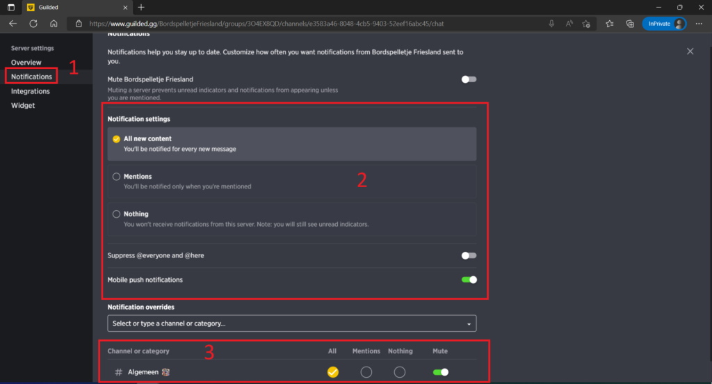
Task: Select the Guilded tab
Action: (77, 7)
